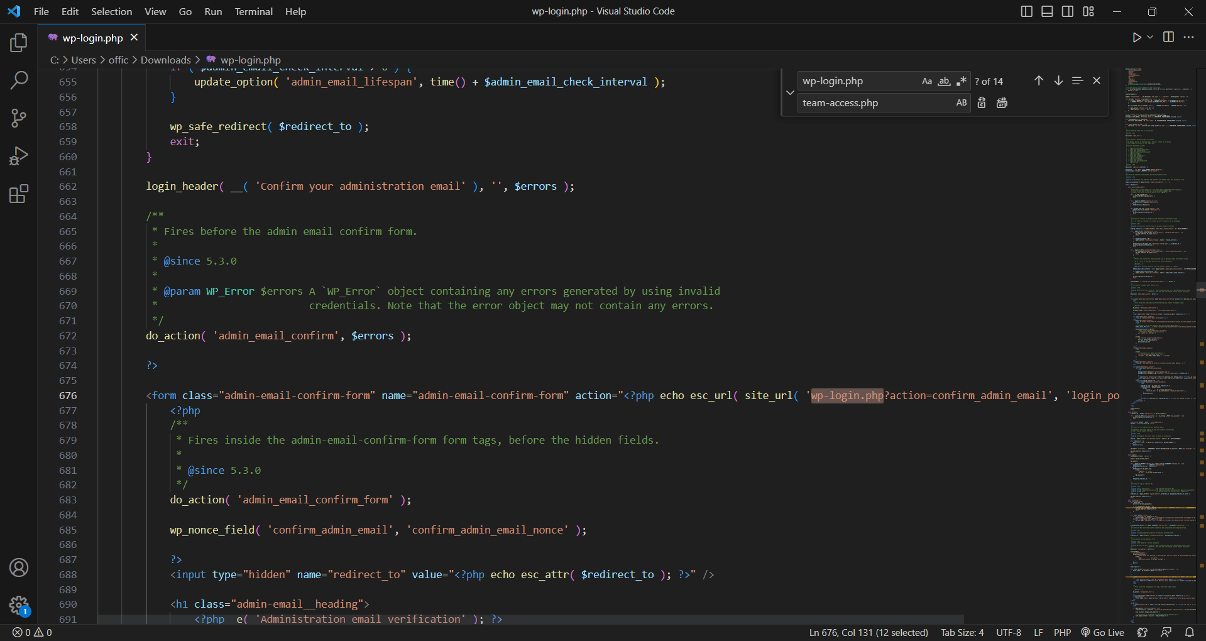
Task: Change UTF-8 file encoding
Action: click(1009, 632)
